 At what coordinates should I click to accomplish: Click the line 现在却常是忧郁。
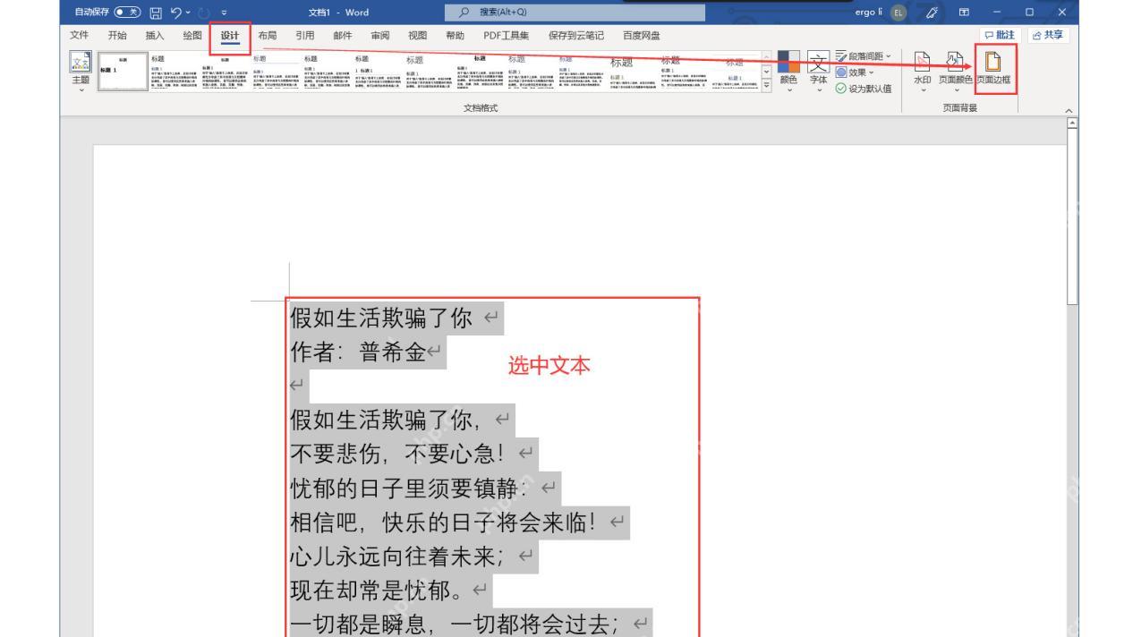coord(376,591)
